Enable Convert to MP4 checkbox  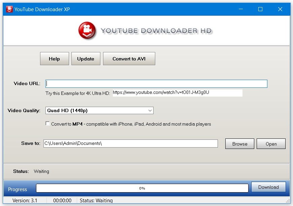[x=47, y=124]
